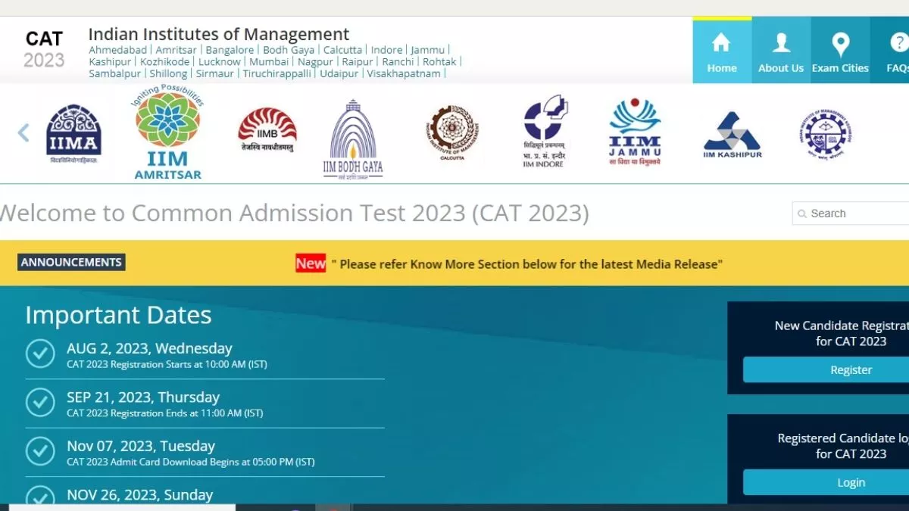Select the IIMB Bangalore logo
Viewport: 909px width, 511px height.
267,129
